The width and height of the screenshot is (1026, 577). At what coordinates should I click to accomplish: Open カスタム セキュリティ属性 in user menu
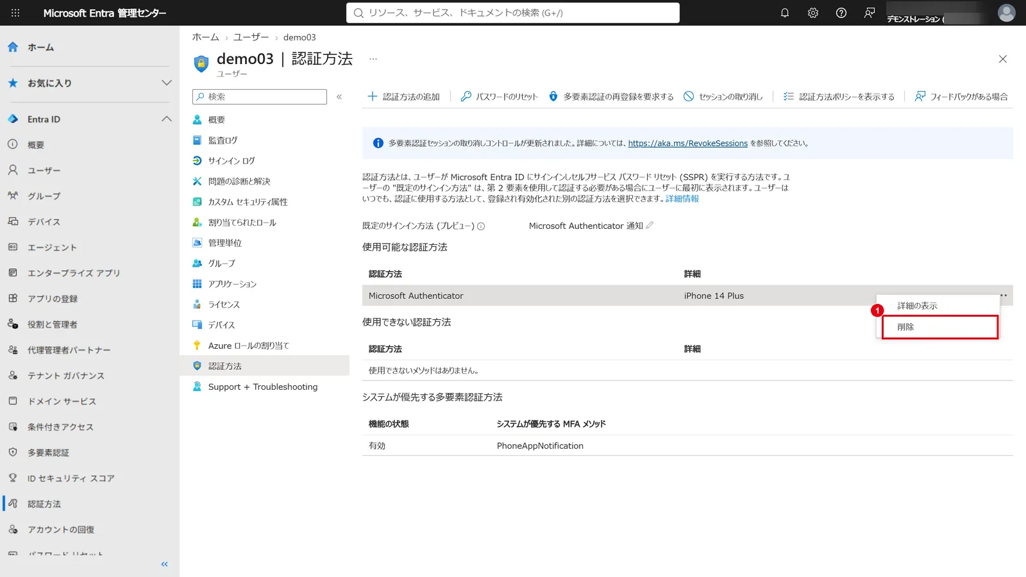tap(248, 202)
